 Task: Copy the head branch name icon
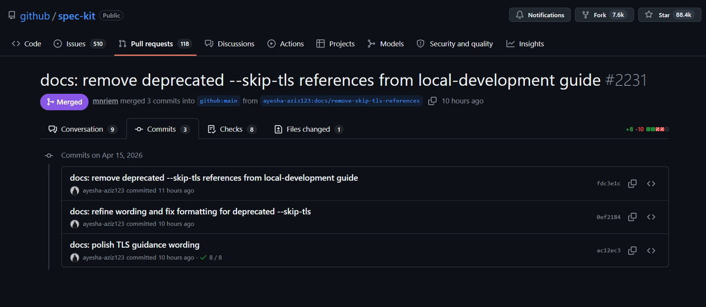pyautogui.click(x=432, y=101)
